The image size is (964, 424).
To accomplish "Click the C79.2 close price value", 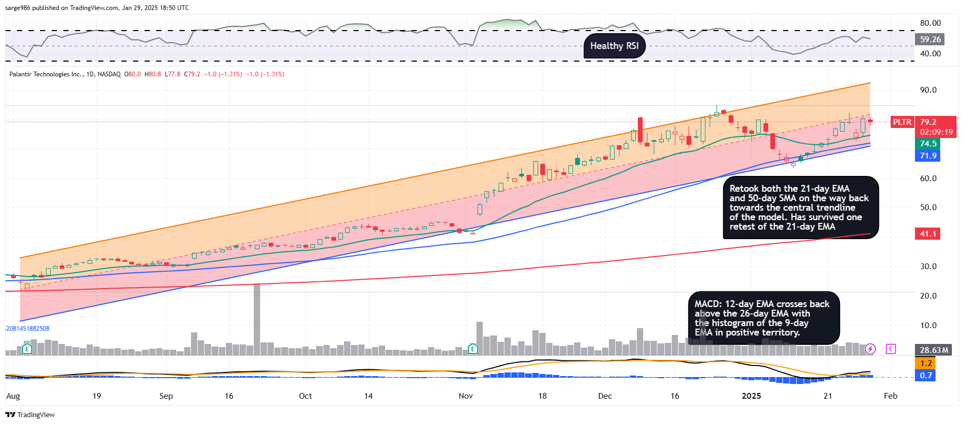I will pos(192,74).
